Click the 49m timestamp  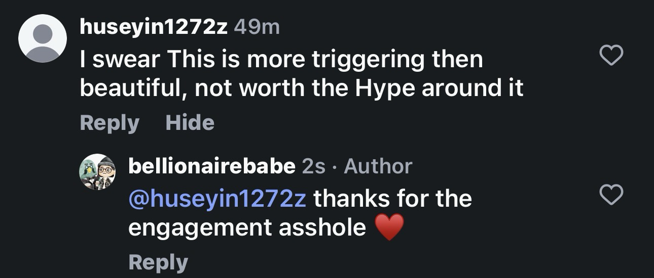pos(257,27)
